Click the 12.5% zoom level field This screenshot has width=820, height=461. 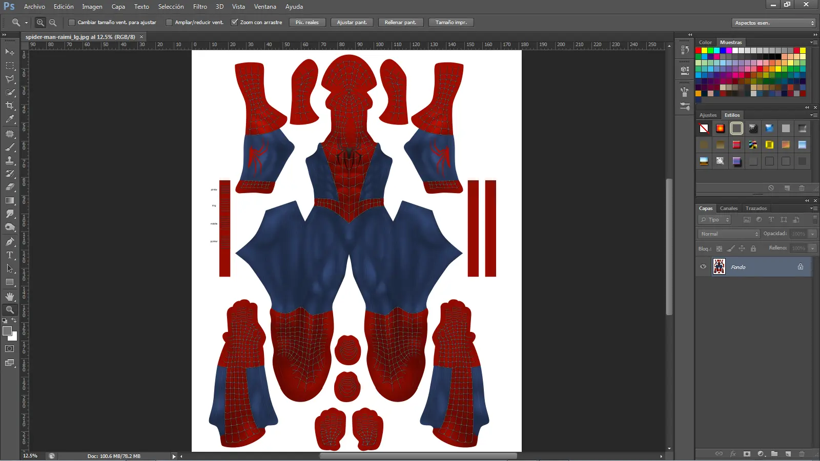pyautogui.click(x=31, y=456)
